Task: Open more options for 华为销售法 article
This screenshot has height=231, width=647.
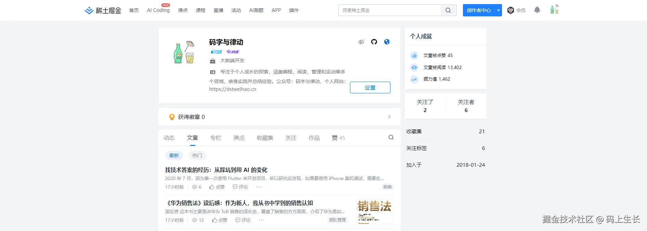Action: coord(261,220)
